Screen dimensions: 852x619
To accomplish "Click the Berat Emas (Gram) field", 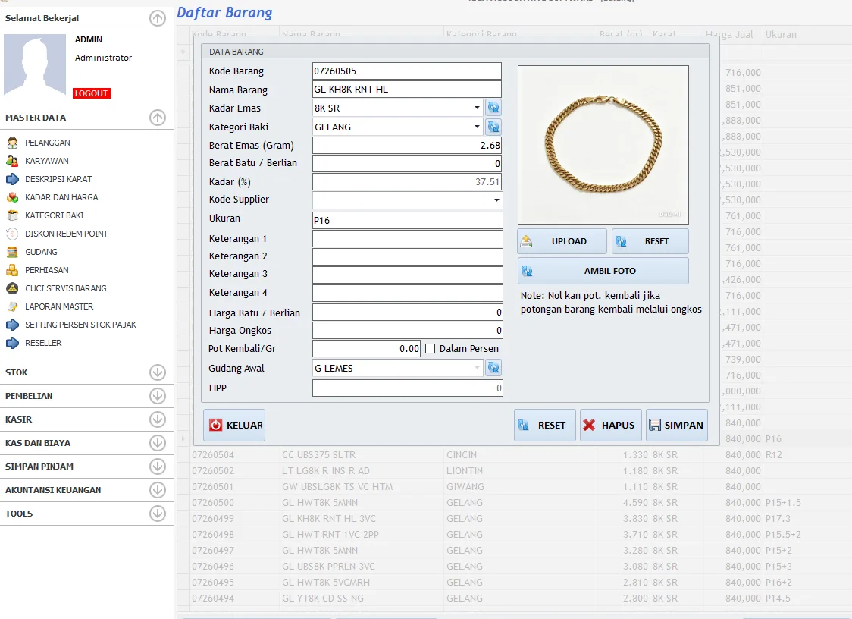I will (407, 145).
